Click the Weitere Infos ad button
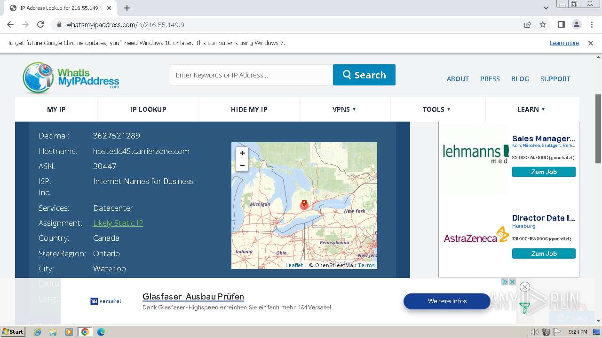Image resolution: width=602 pixels, height=338 pixels. click(x=447, y=301)
